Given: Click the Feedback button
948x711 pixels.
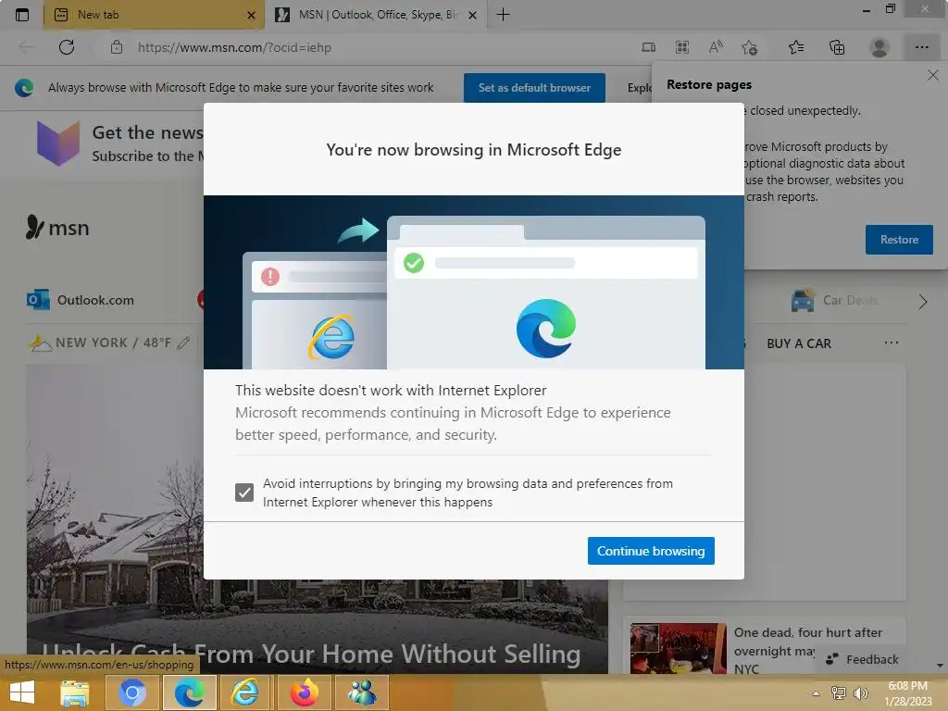Looking at the screenshot, I should (862, 659).
